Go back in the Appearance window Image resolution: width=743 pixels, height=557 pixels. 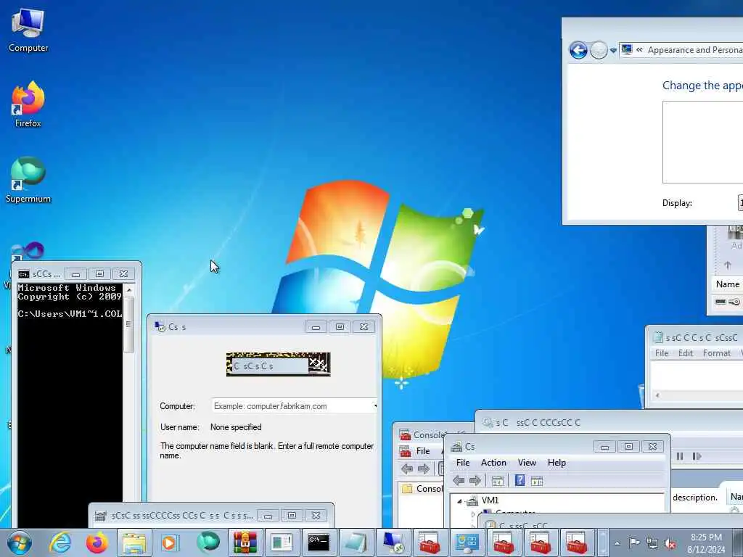coord(578,50)
